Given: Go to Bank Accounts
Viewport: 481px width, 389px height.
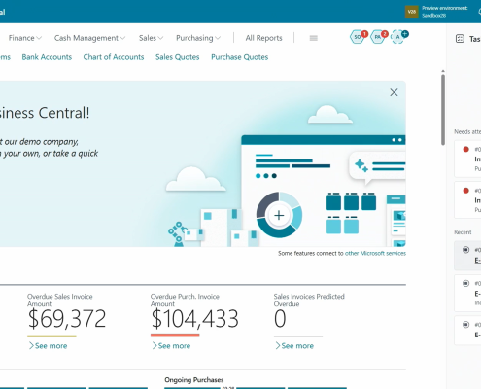Looking at the screenshot, I should click(47, 57).
